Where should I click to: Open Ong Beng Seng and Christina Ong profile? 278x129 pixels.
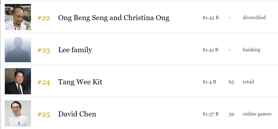click(x=114, y=18)
